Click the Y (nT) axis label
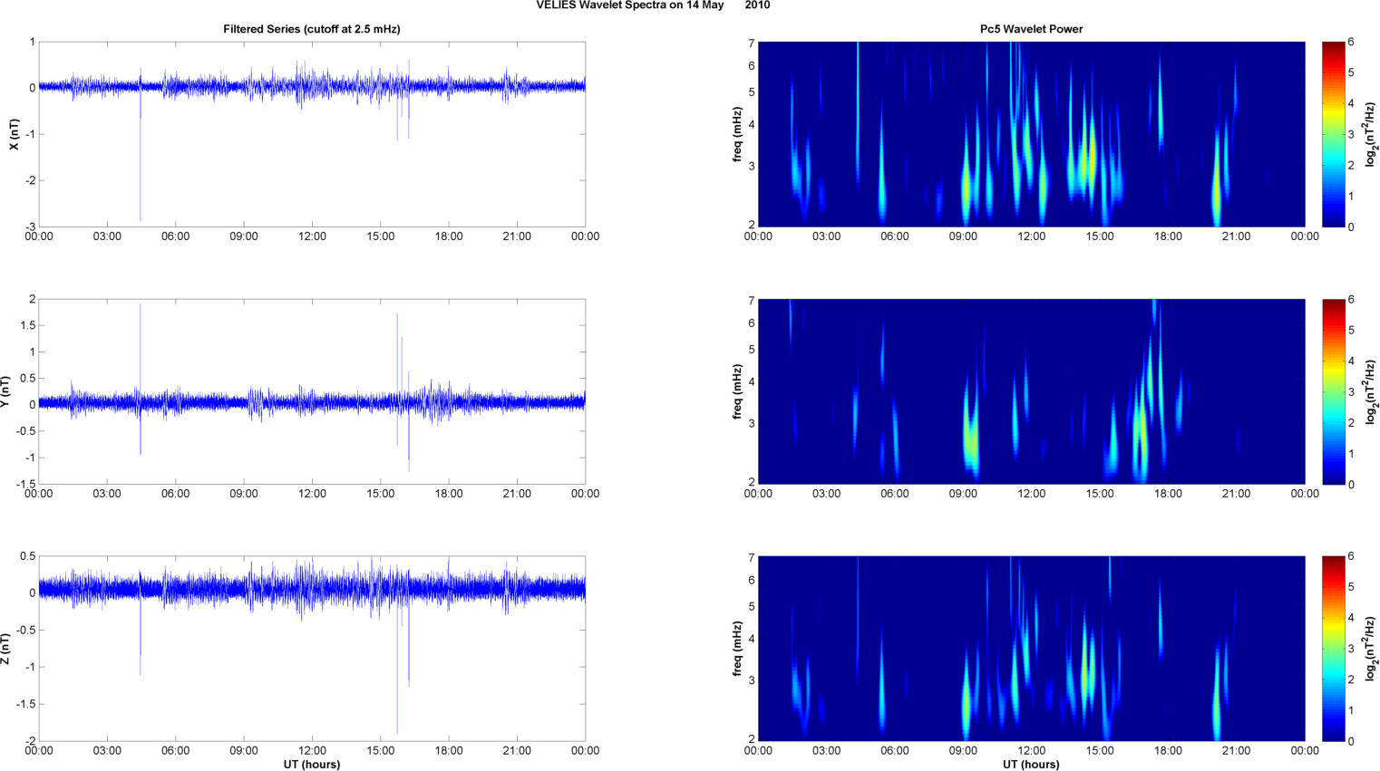The image size is (1380, 771). [5, 391]
